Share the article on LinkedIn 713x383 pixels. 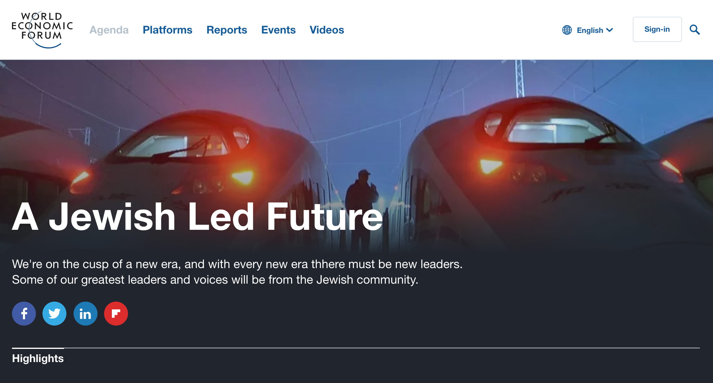click(x=86, y=314)
